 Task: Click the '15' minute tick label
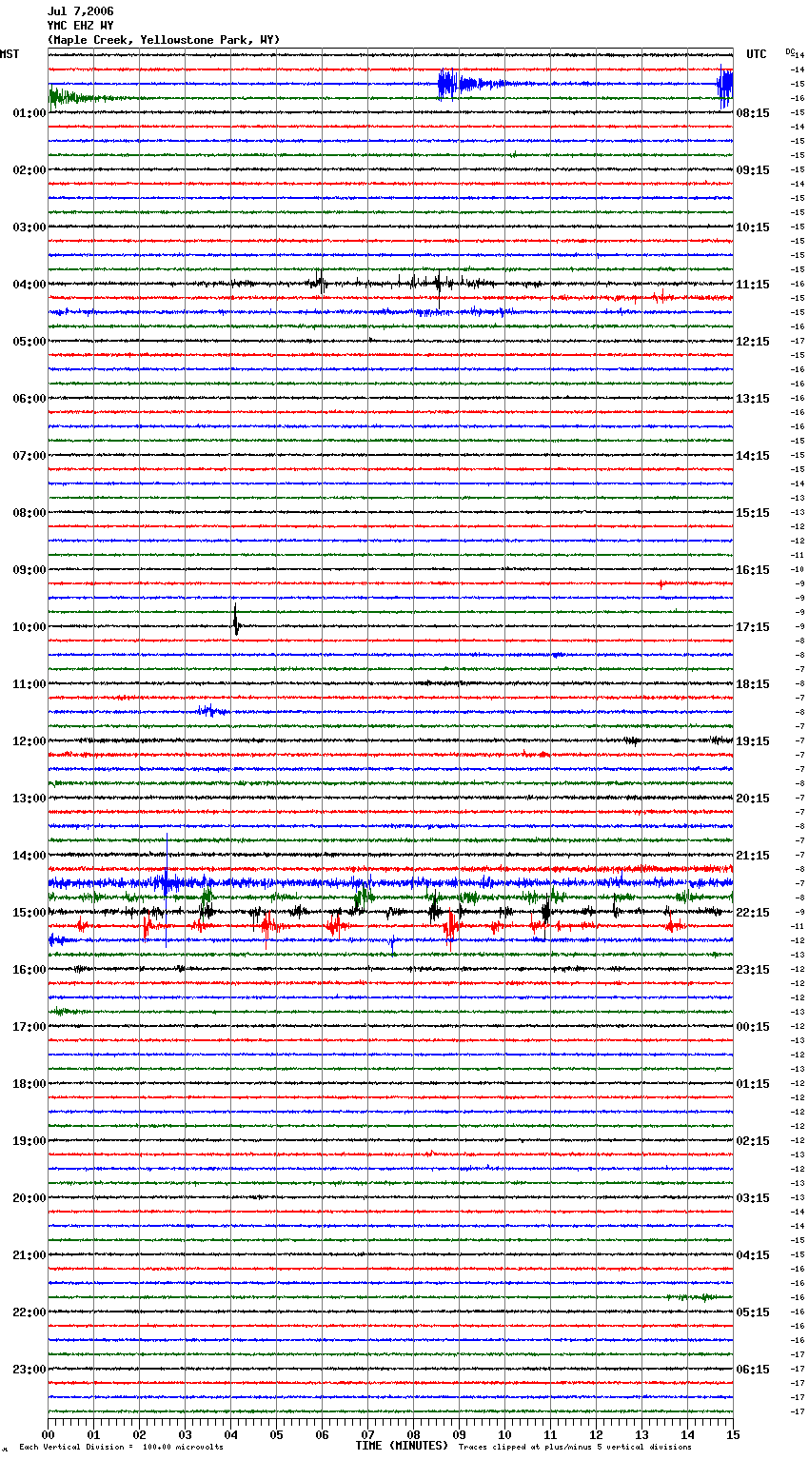pos(732,1434)
